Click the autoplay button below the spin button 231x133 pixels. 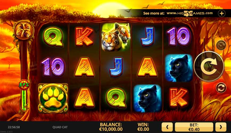coord(221,88)
